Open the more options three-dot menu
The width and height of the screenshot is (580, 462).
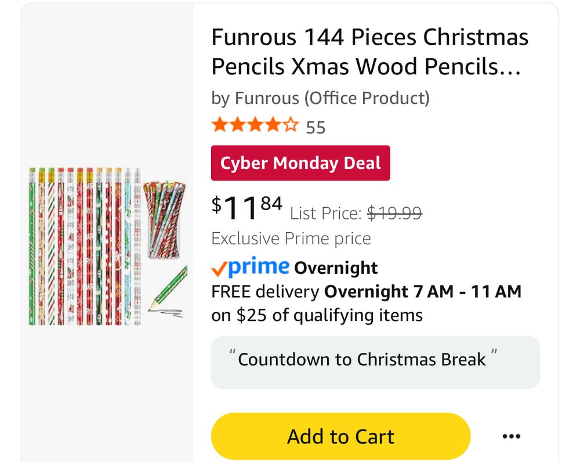[x=511, y=436]
